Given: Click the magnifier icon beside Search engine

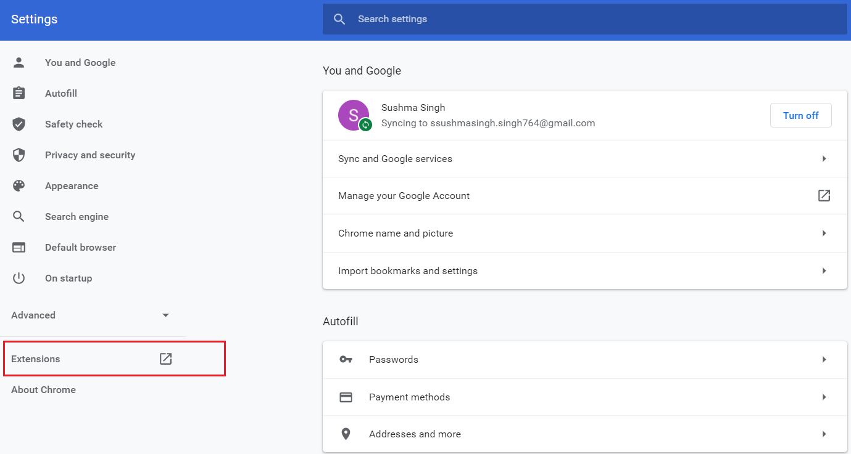Looking at the screenshot, I should [x=19, y=216].
